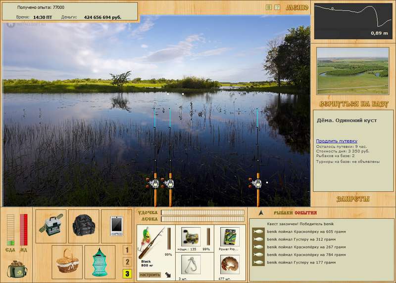Switch to the СОБЫТИЯ tab

[x=305, y=213]
